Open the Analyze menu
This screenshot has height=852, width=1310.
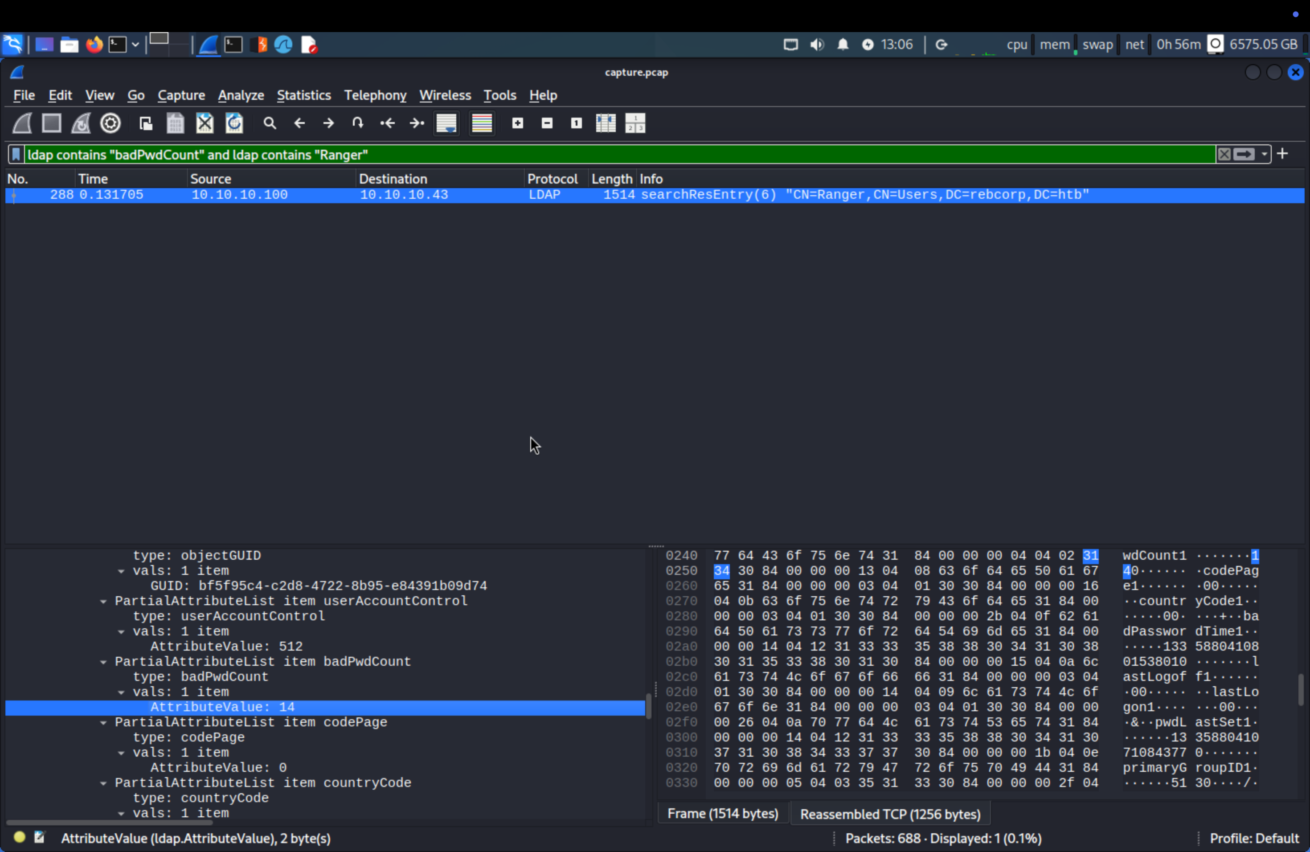241,95
